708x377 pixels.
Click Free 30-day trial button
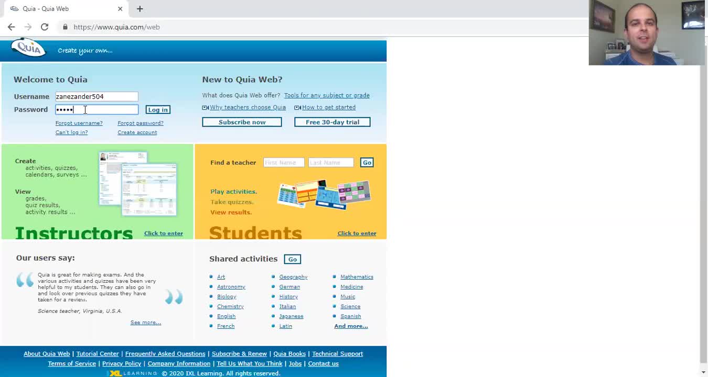click(332, 122)
